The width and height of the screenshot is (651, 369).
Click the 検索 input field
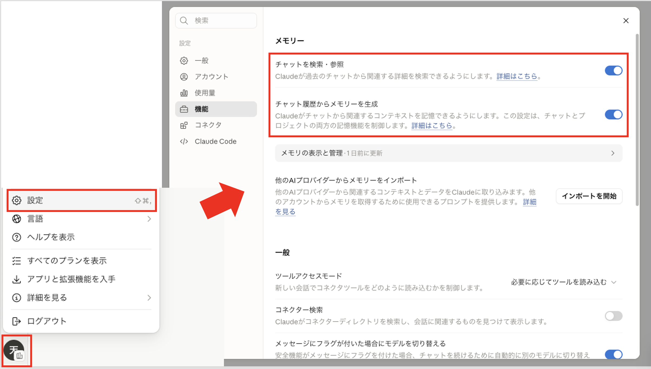click(216, 21)
